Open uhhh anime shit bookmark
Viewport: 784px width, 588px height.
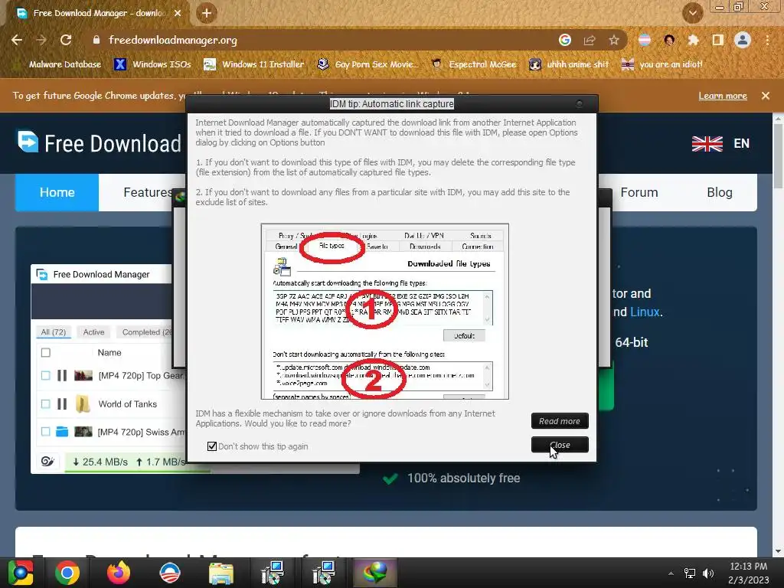pyautogui.click(x=570, y=64)
